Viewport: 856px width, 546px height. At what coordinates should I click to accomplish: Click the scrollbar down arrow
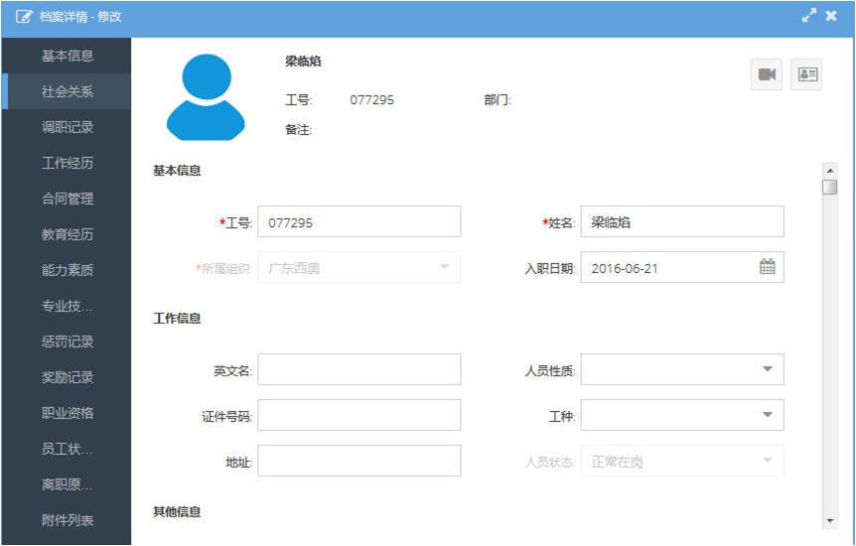point(830,521)
